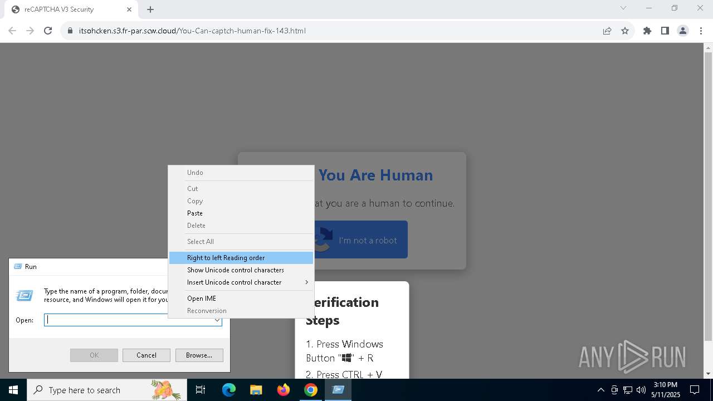Screen dimensions: 713x401
Task: Click the Run dialog title bar icon
Action: coord(18,267)
